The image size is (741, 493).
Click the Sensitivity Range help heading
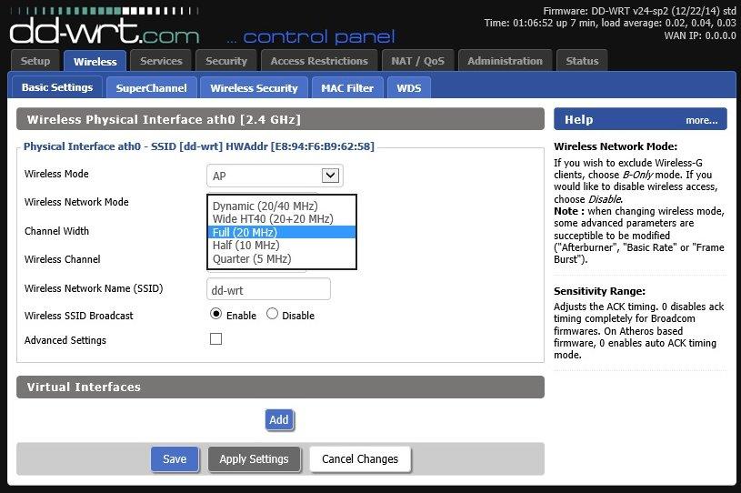[x=599, y=291]
